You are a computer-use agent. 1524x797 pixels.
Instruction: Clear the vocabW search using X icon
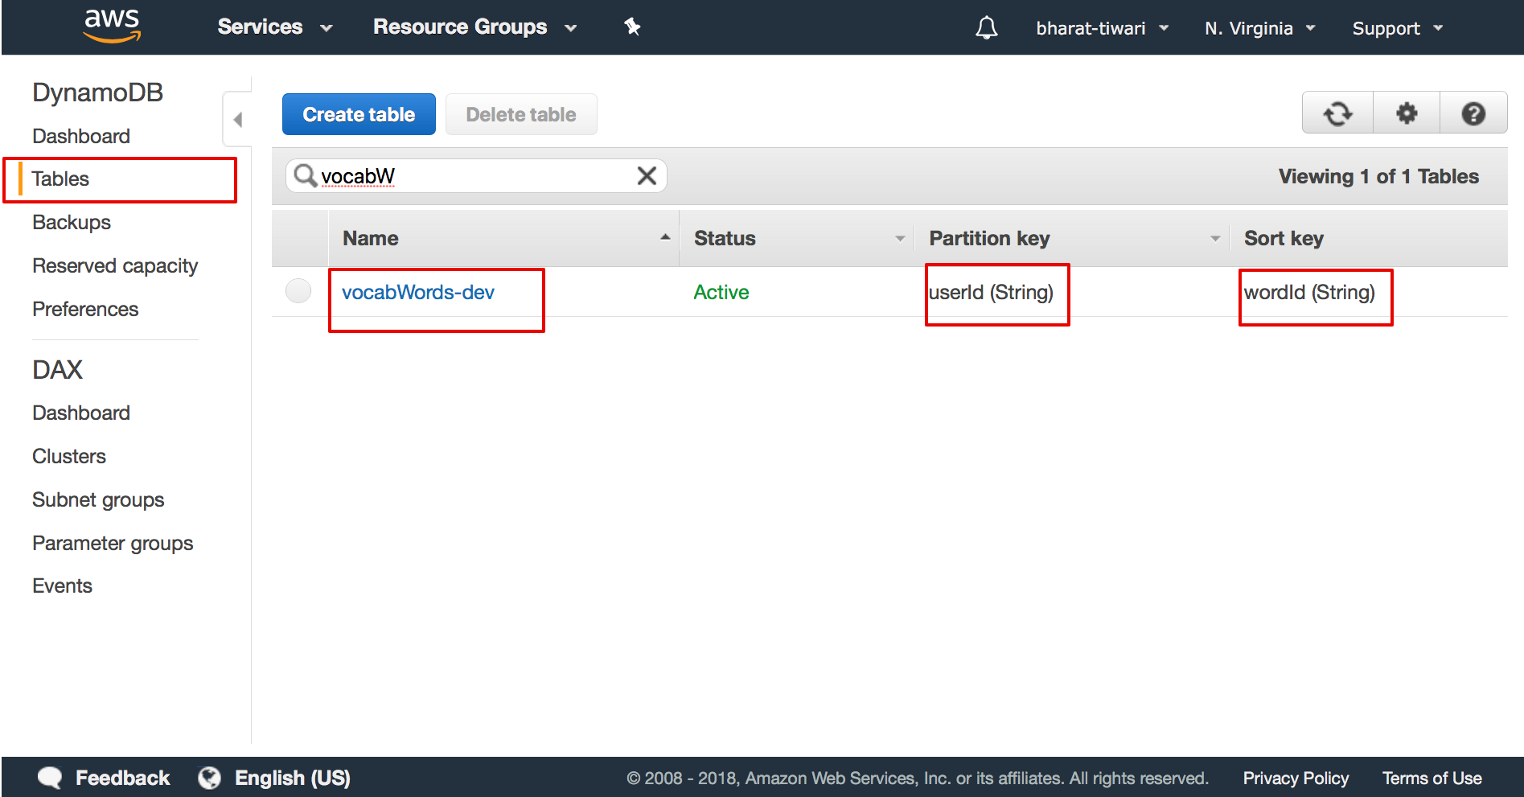[x=646, y=175]
